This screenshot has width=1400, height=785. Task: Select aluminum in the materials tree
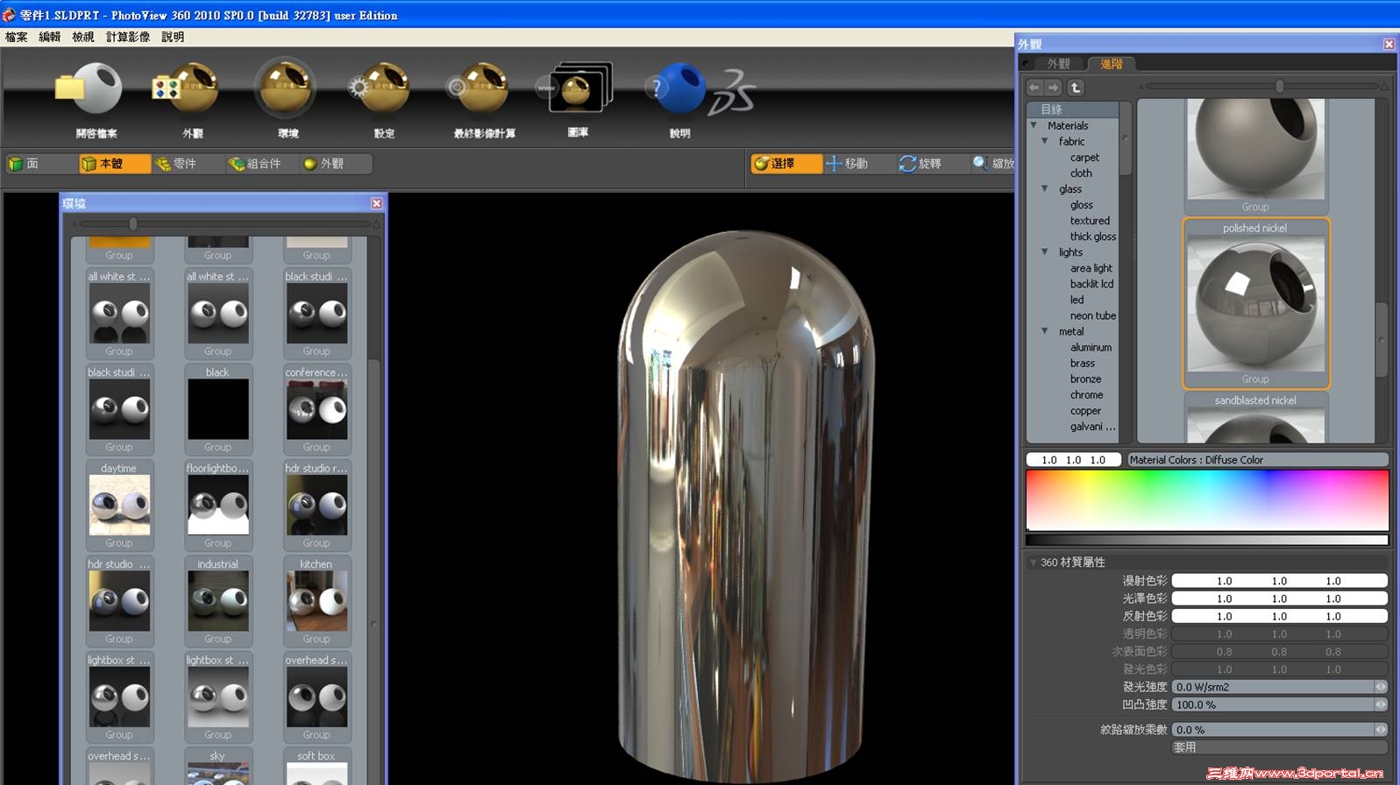click(1091, 348)
